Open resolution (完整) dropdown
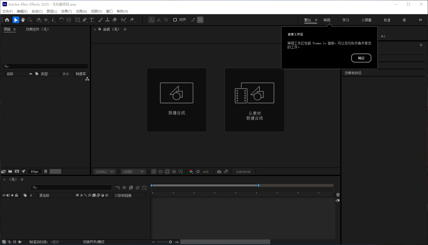The image size is (428, 245). (x=133, y=172)
